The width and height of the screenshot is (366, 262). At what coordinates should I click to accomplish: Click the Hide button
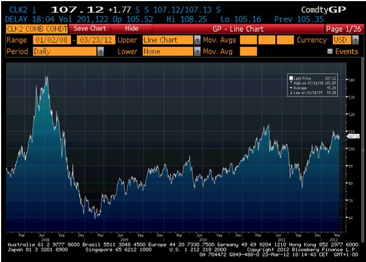[132, 28]
